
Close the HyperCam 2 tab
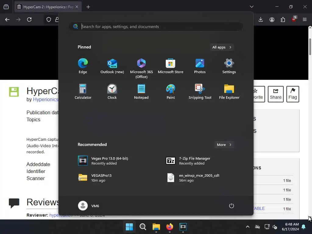click(x=77, y=7)
